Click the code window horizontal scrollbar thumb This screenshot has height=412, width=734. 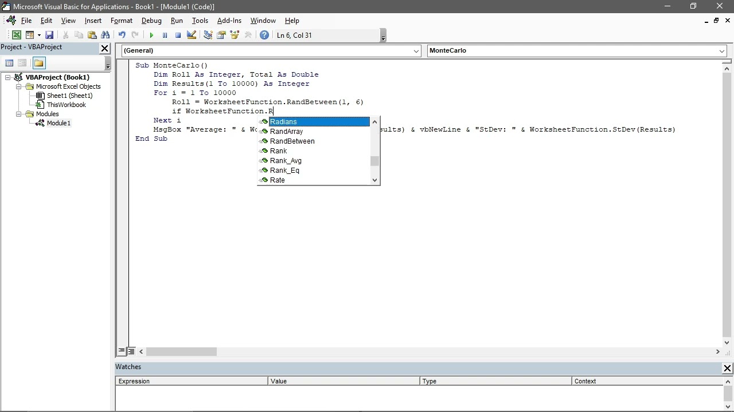pos(181,352)
